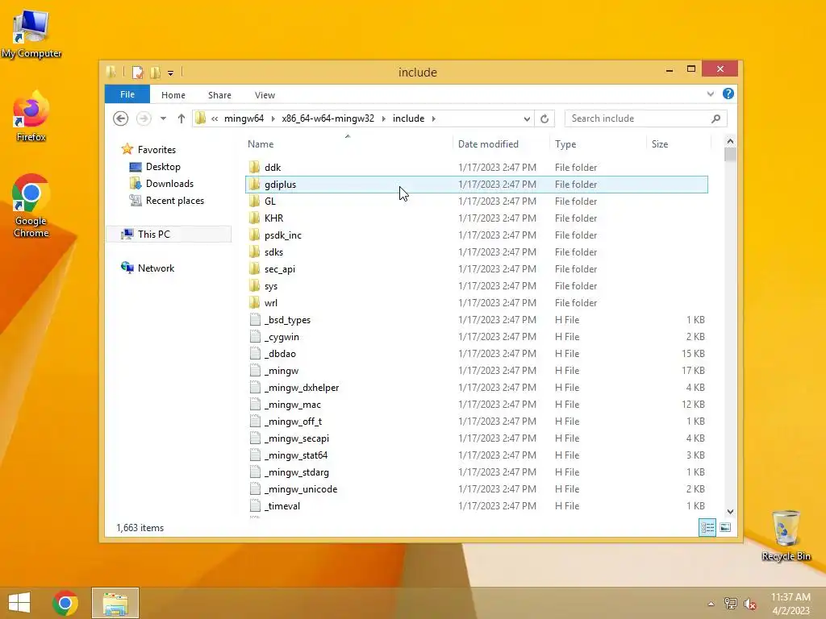The image size is (826, 619).
Task: Open the address bar history dropdown
Action: (x=527, y=119)
